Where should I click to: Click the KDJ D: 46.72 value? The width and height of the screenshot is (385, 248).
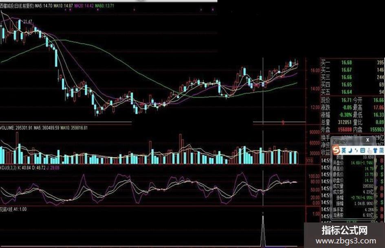click(x=39, y=168)
